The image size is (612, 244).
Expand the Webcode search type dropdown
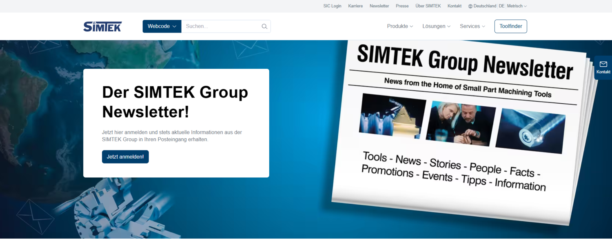[x=162, y=26]
